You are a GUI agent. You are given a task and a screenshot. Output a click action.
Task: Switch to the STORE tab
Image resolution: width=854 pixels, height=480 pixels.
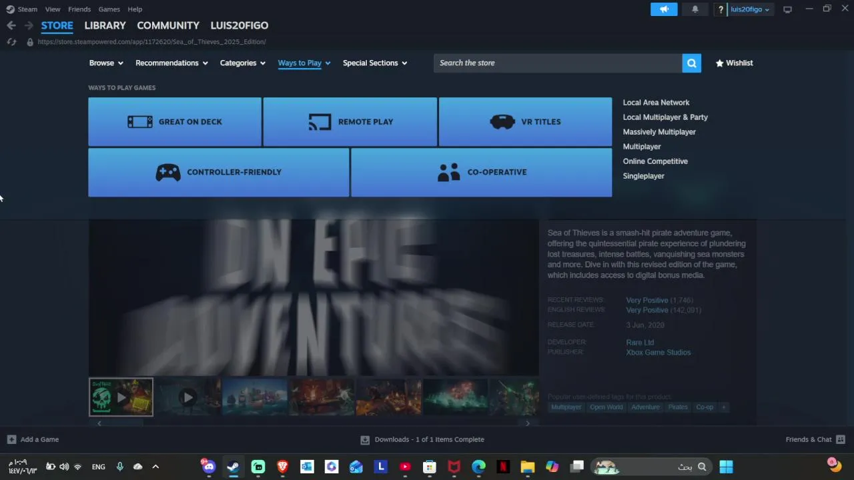(x=57, y=25)
